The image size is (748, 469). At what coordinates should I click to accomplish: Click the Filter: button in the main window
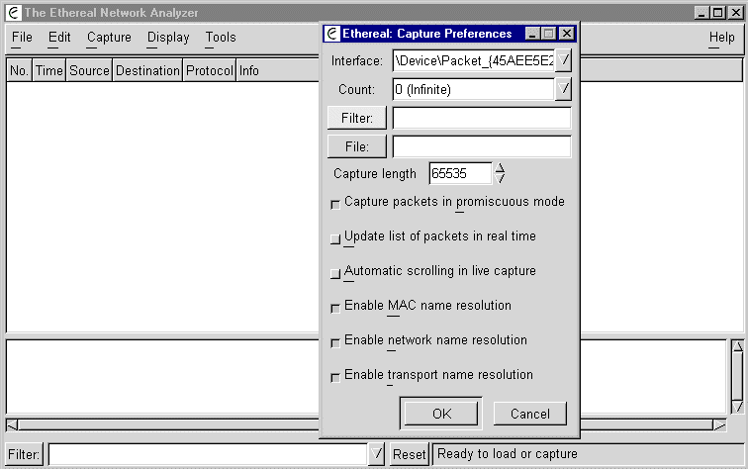coord(24,454)
